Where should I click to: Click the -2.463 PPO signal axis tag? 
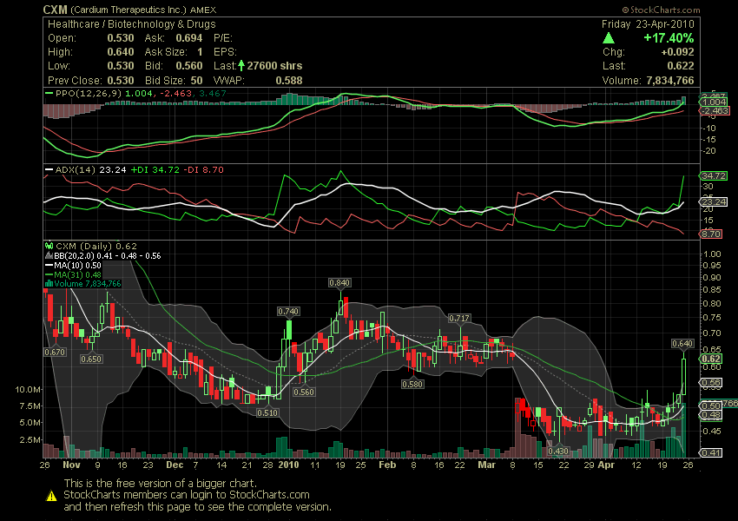(715, 111)
